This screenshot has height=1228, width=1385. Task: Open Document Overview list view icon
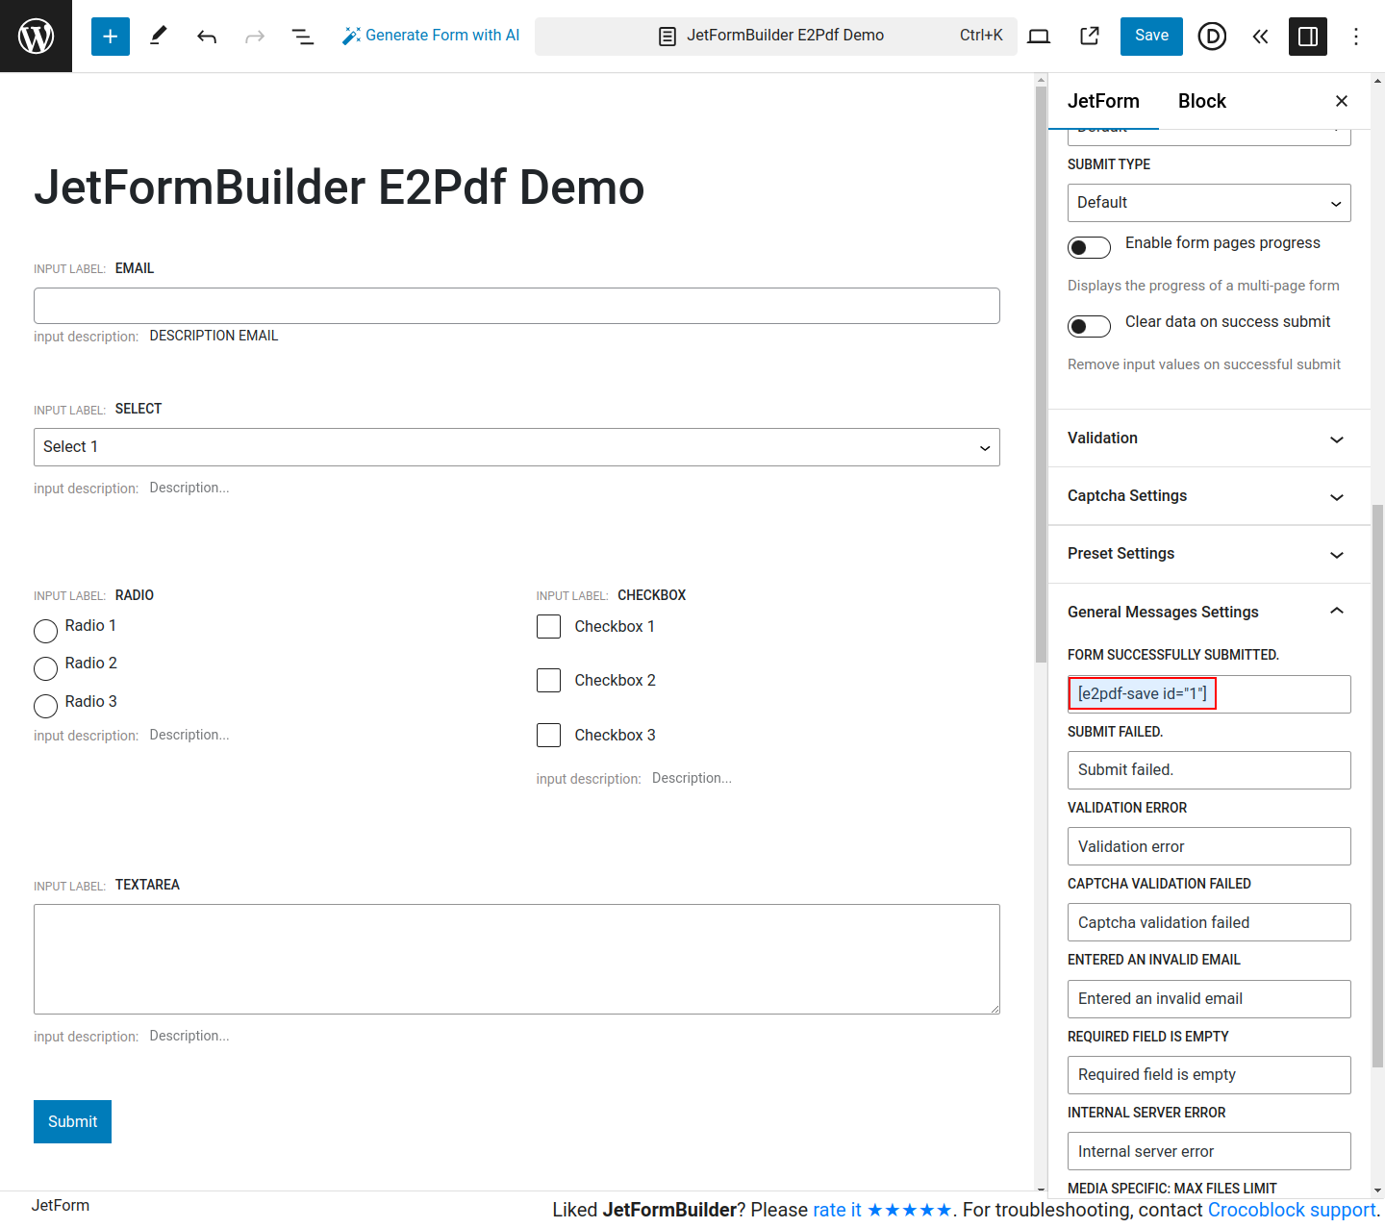point(303,37)
